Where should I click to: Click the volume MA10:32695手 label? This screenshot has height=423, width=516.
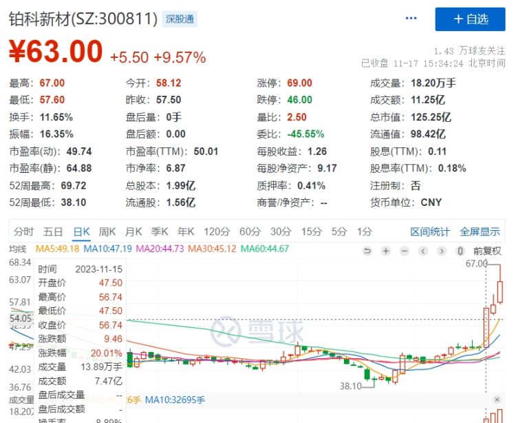tap(175, 400)
